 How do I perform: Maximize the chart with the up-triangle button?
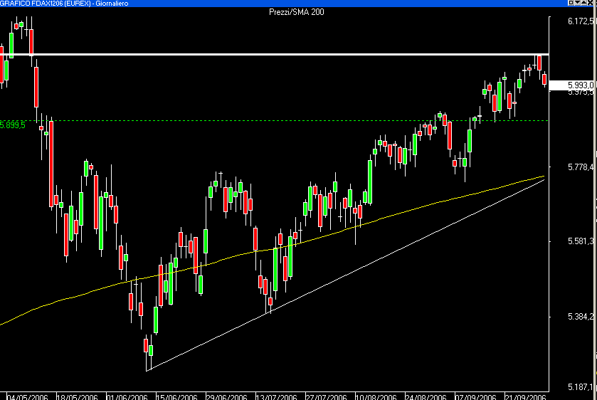583,3
